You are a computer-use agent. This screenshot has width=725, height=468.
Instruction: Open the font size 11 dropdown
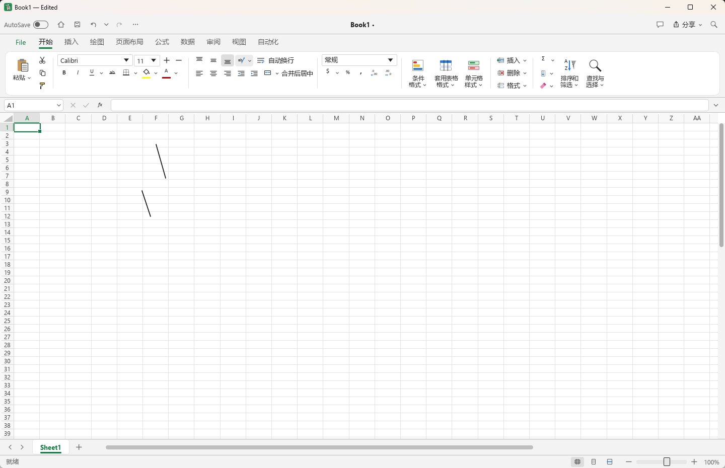pyautogui.click(x=154, y=60)
